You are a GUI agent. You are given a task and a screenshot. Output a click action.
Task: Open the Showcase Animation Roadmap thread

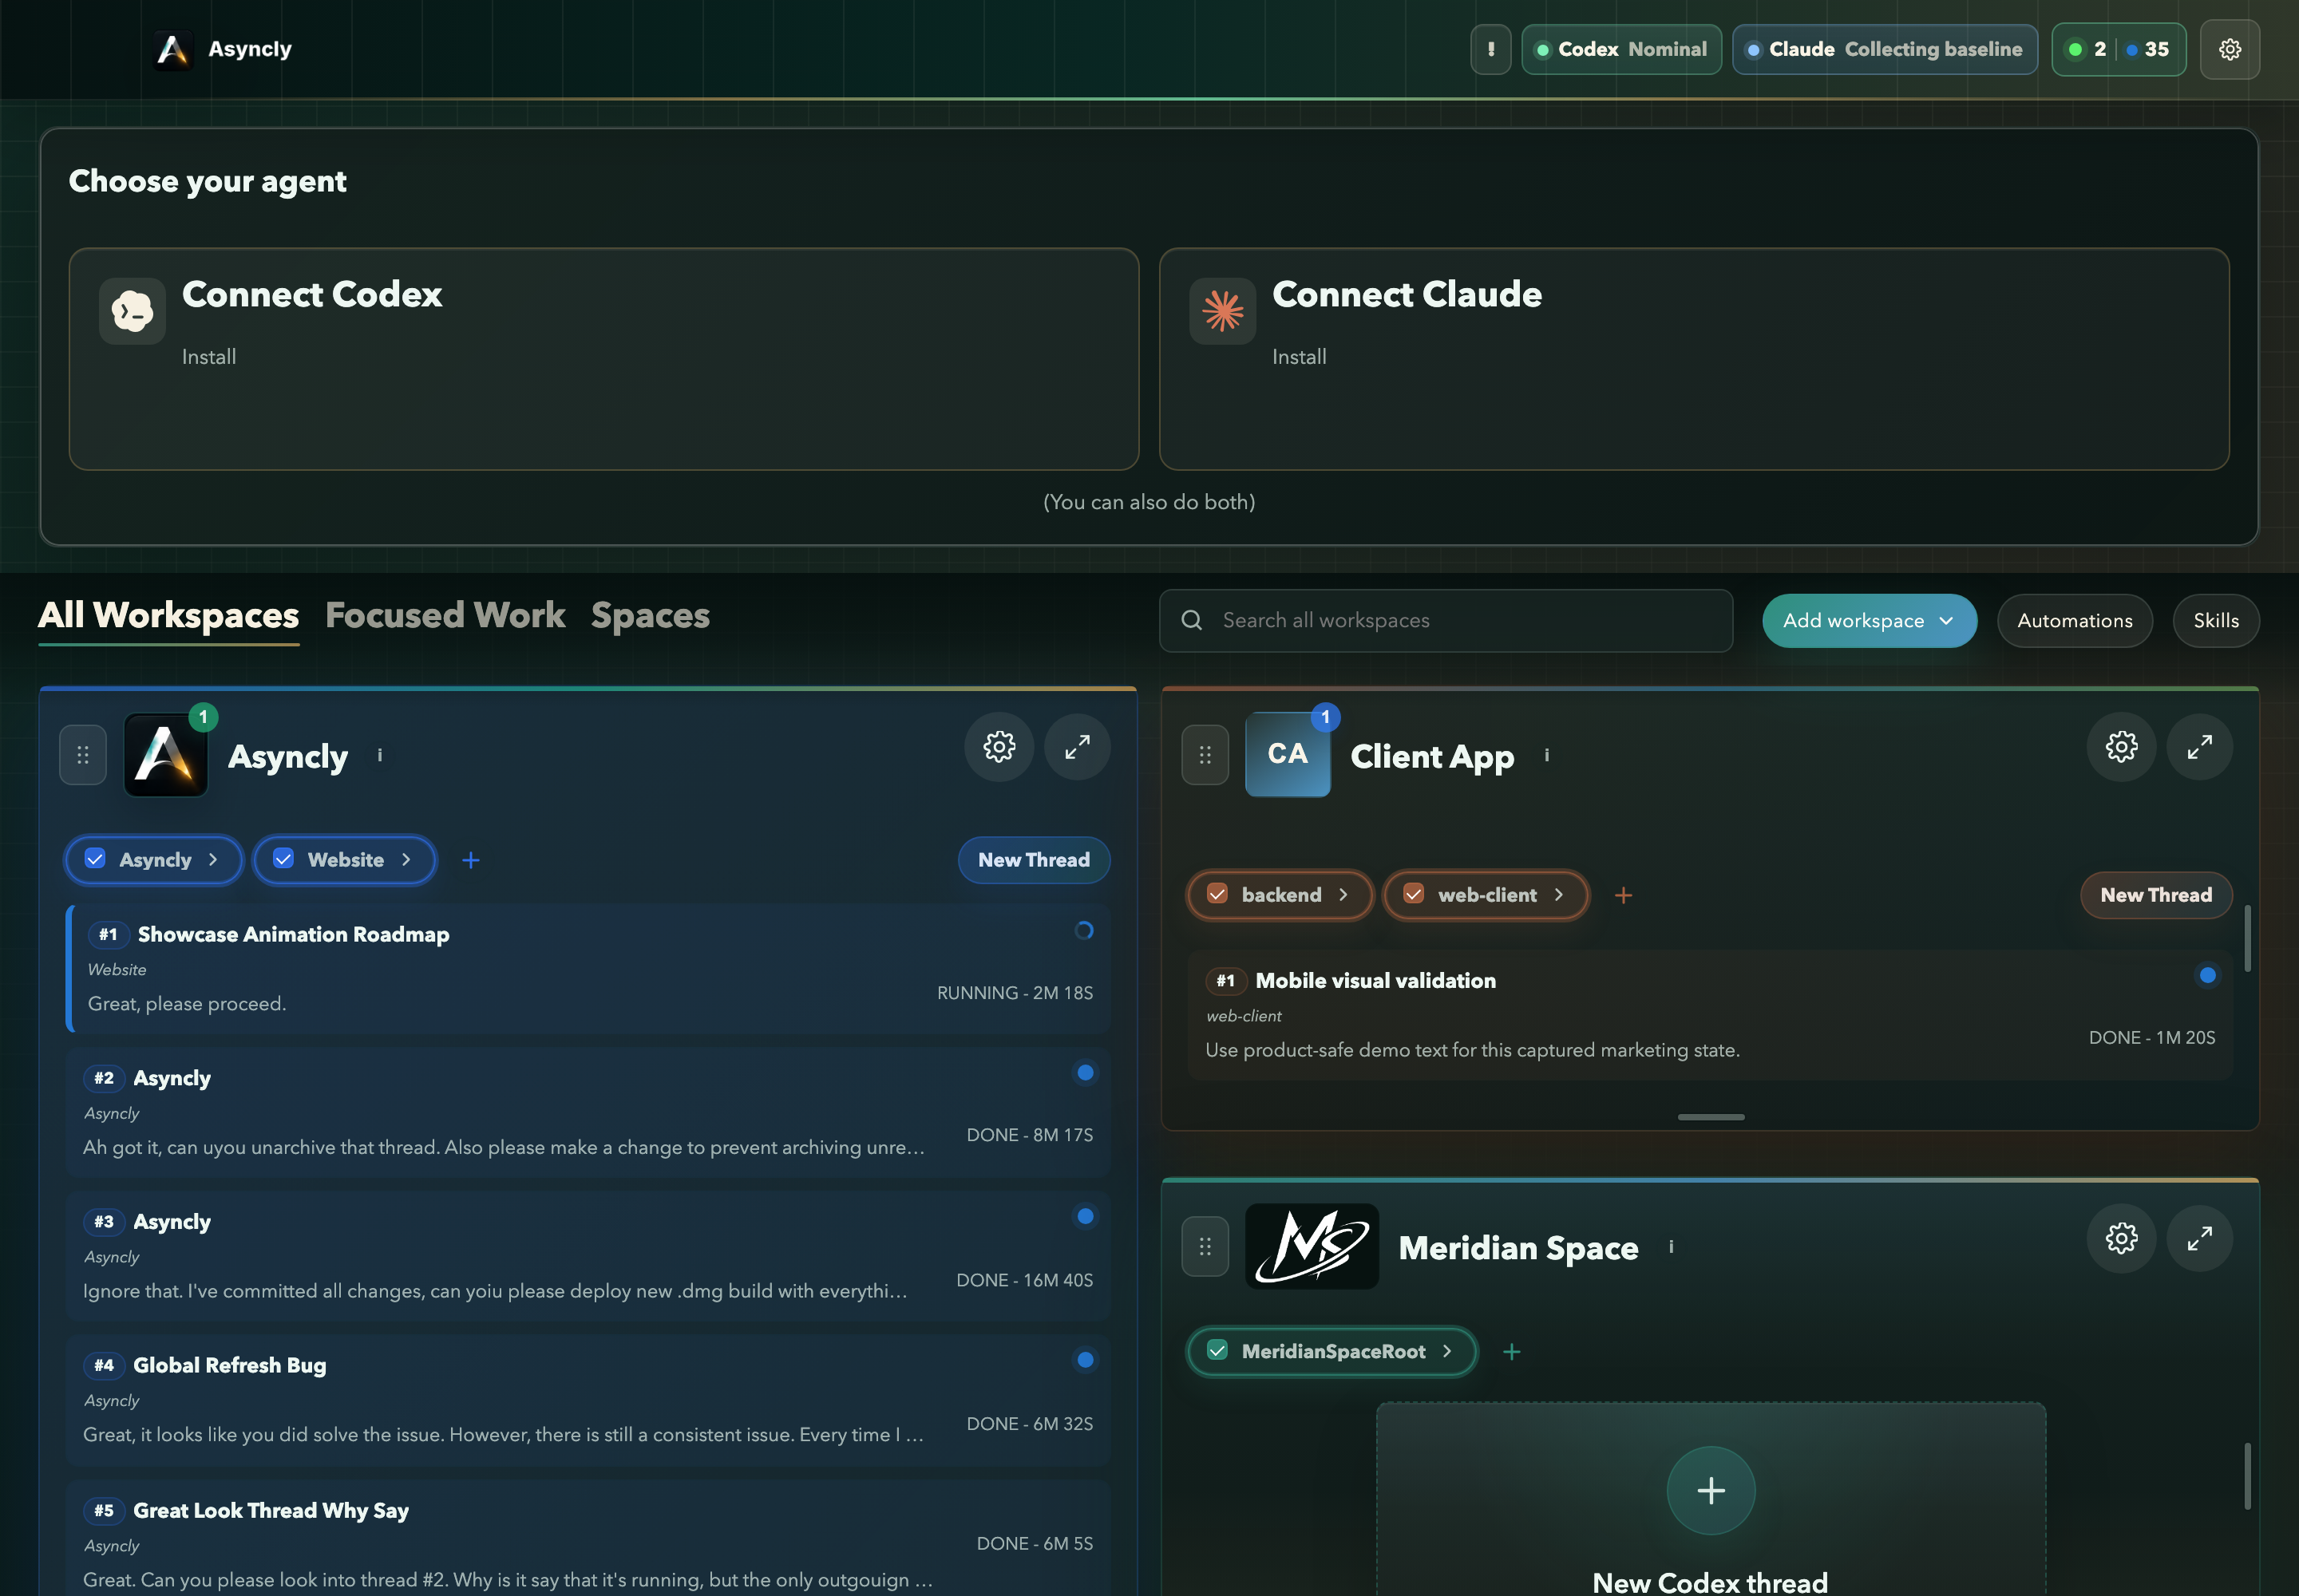coord(588,968)
